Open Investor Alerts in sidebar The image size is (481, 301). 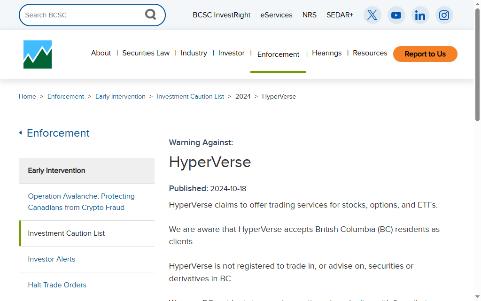coord(52,259)
